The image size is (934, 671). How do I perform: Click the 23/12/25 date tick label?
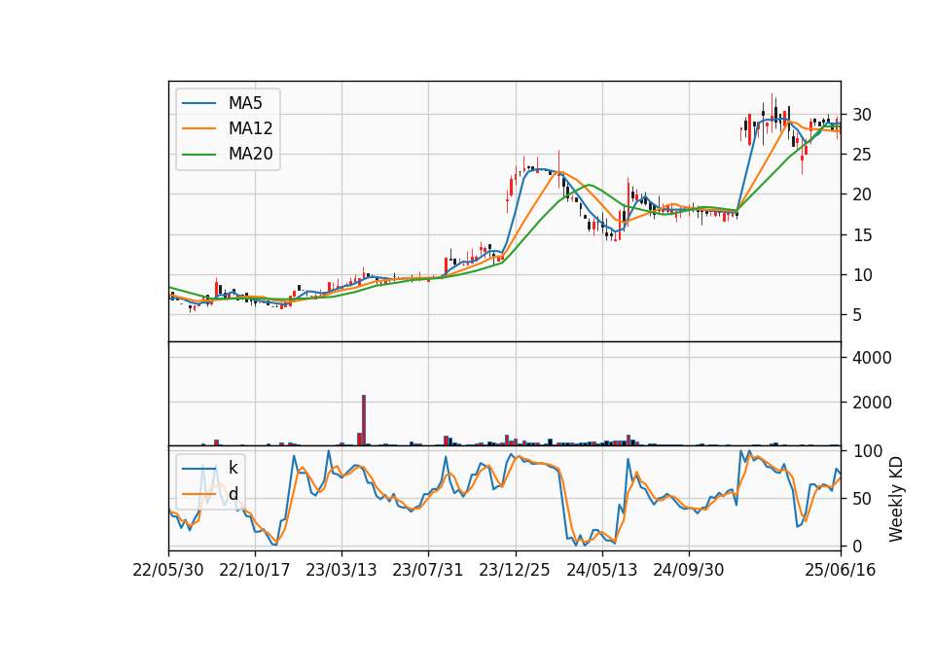(515, 570)
